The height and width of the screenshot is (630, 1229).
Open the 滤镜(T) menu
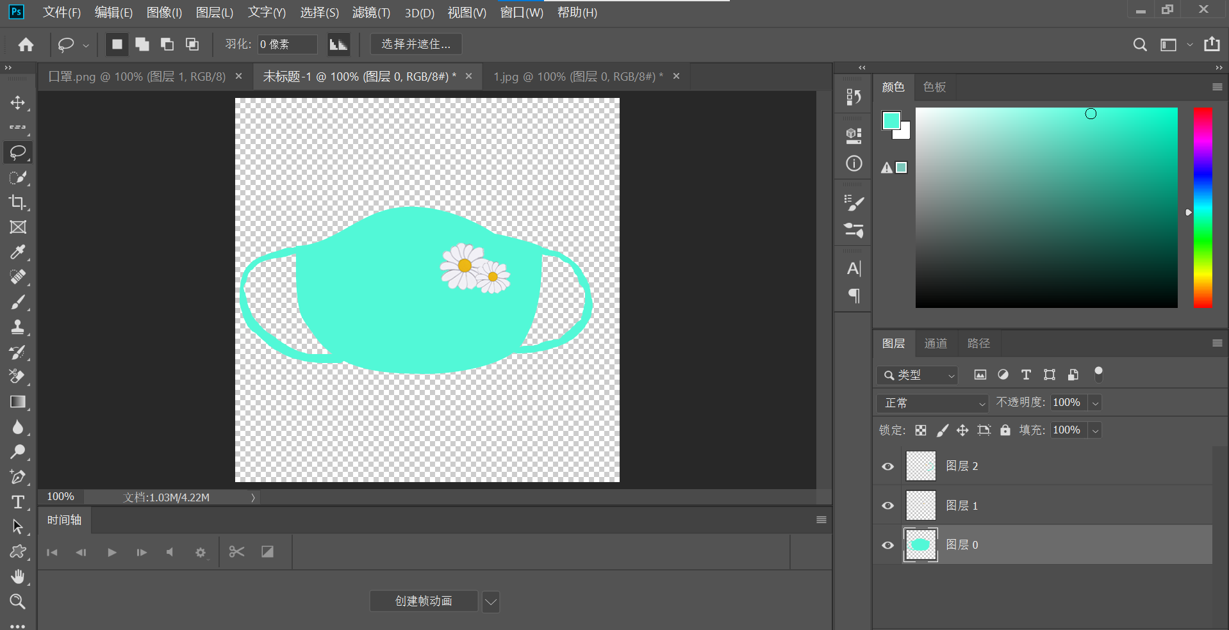coord(371,13)
